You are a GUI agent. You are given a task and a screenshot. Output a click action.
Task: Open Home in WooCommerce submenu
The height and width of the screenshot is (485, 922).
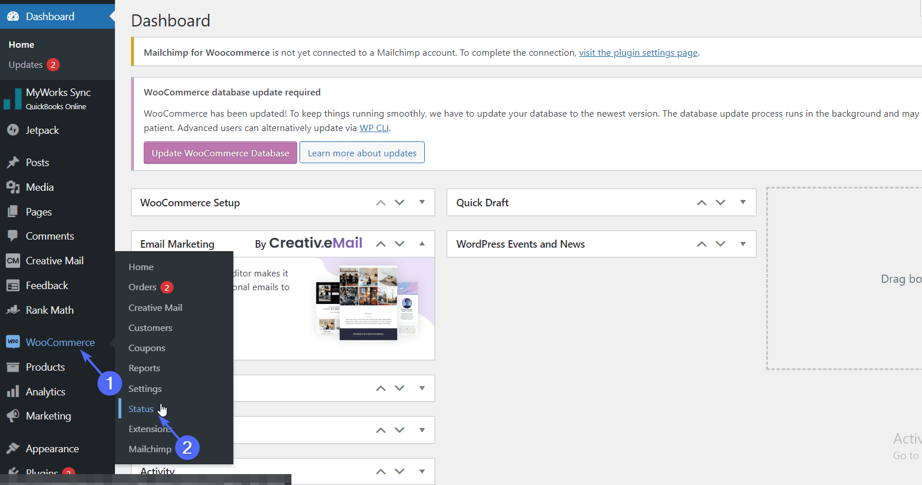[x=141, y=267]
